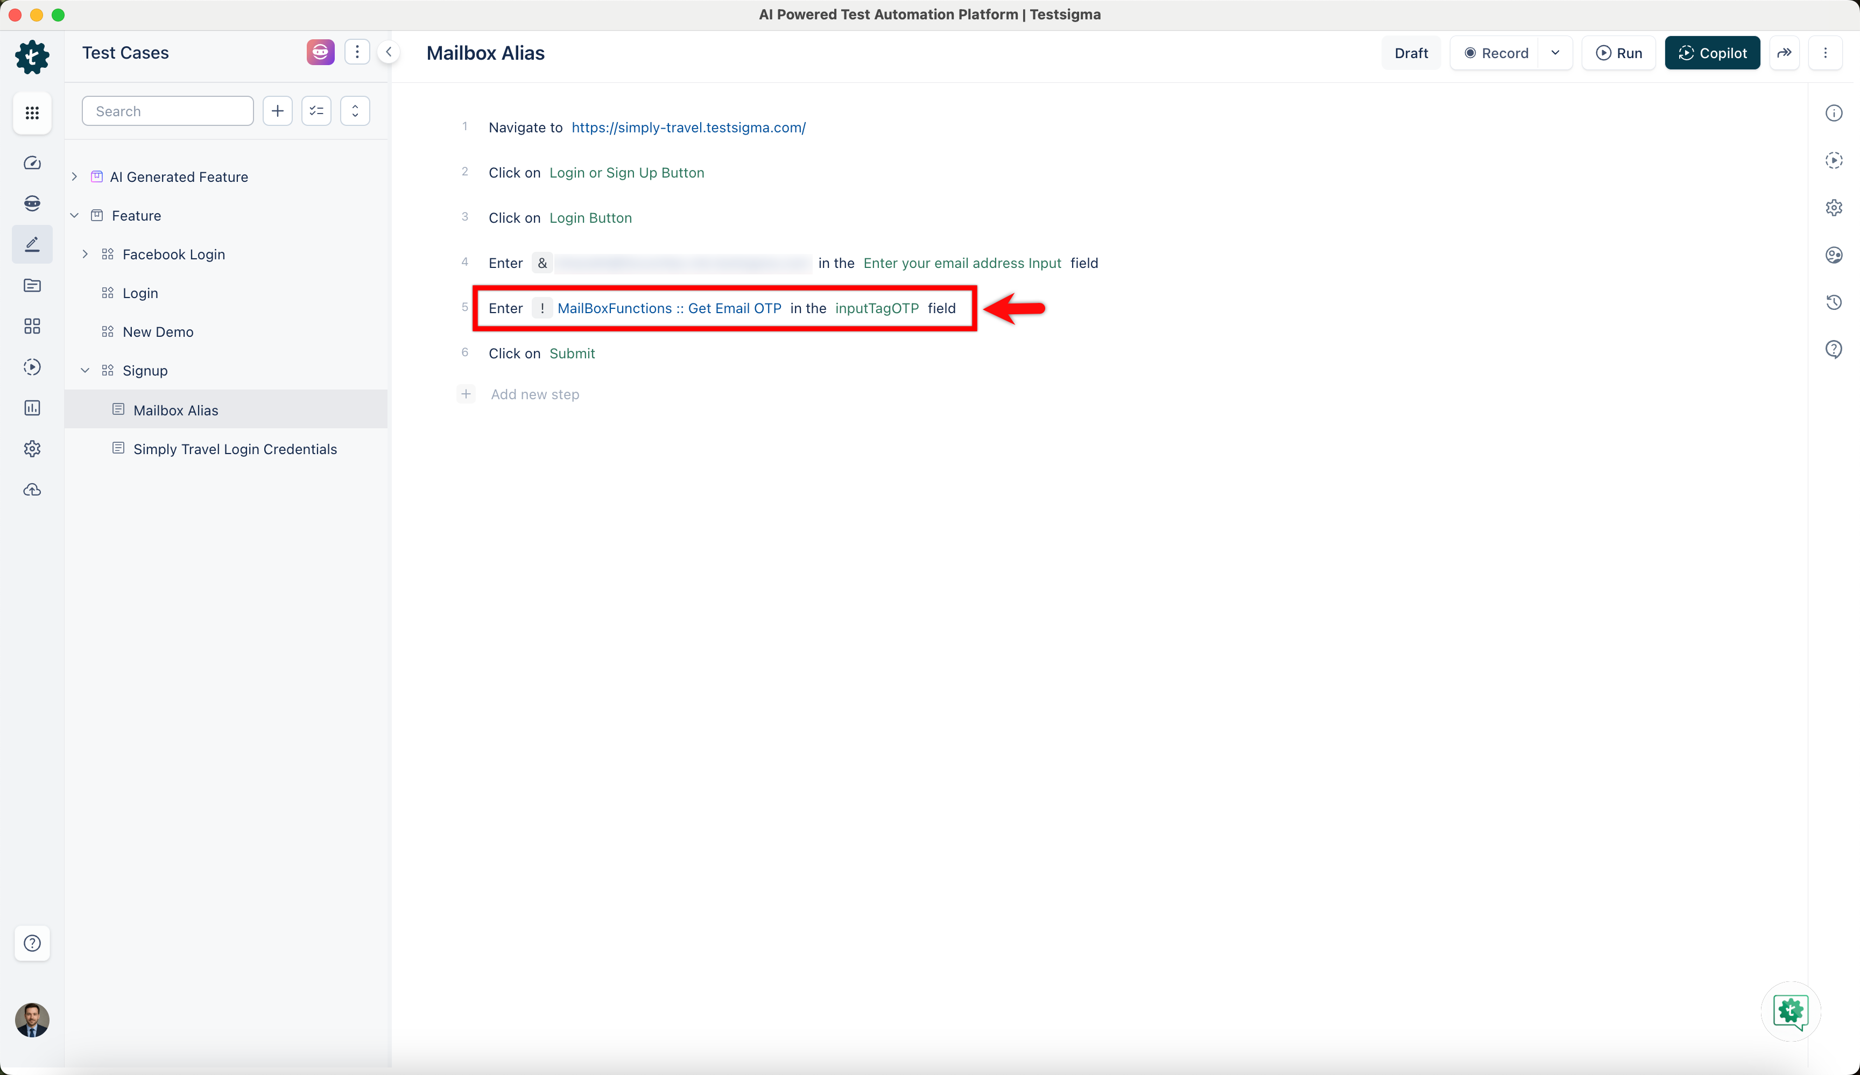Expand the Facebook Login scenario
Image resolution: width=1860 pixels, height=1075 pixels.
click(x=85, y=254)
